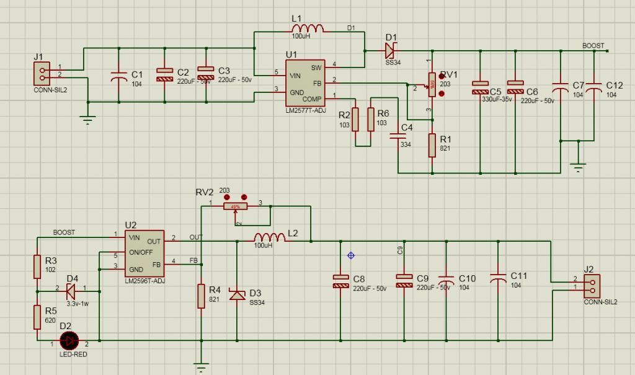Click the '3.3v-1w' value under D4

coord(78,304)
